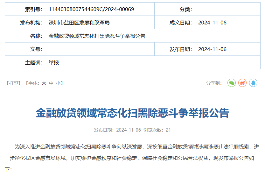This screenshot has width=265, height=176.
Task: Share the announcement to QQ
Action: (x=253, y=83)
